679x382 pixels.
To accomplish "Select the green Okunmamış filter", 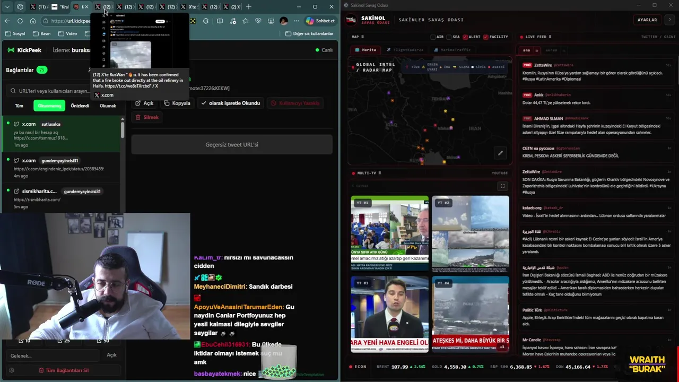I will 49,106.
